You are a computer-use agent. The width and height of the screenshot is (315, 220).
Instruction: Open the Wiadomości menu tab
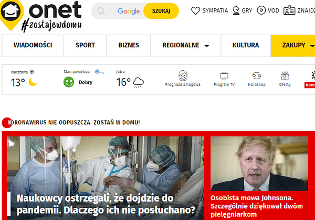[x=33, y=46]
